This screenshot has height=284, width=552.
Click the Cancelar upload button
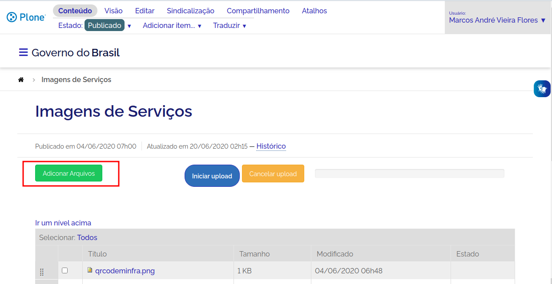click(273, 174)
